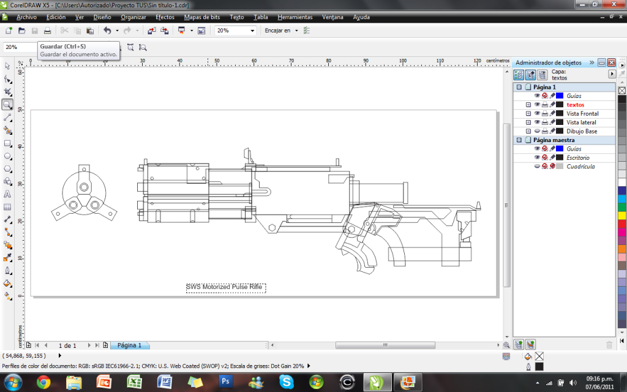
Task: Open the application launcher icon
Action: pos(182,31)
